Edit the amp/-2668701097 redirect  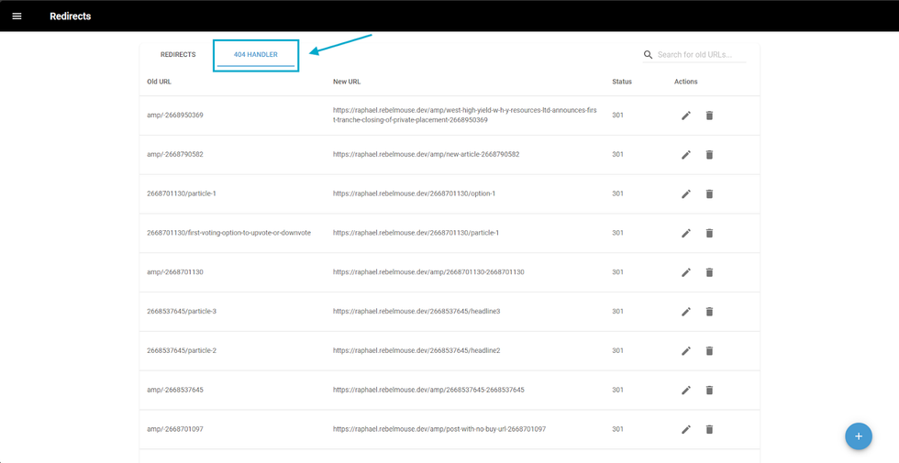(685, 429)
